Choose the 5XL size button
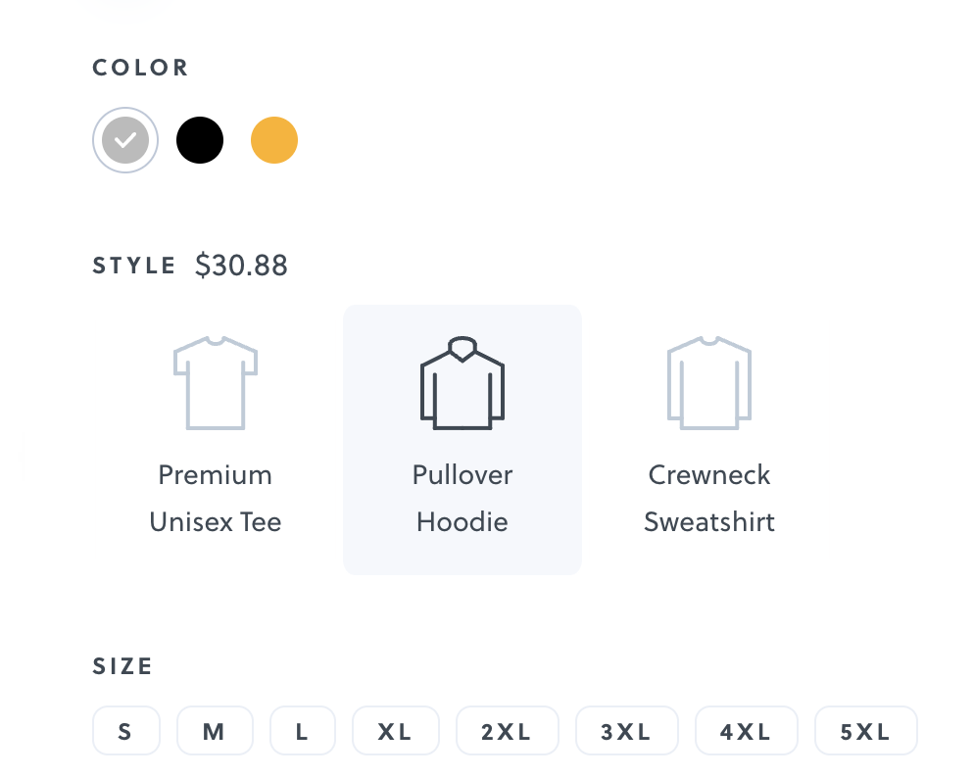974x778 pixels. coord(865,731)
